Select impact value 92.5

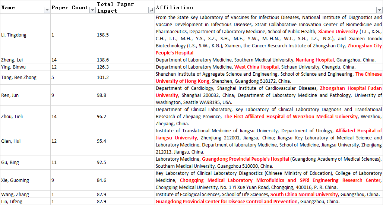pyautogui.click(x=125, y=163)
